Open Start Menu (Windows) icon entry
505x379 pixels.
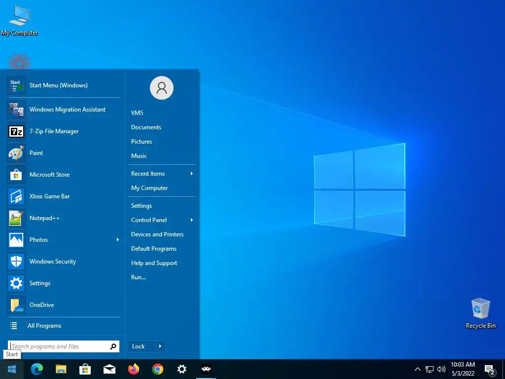16,85
